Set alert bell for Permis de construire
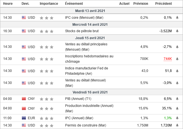The height and width of the screenshot is (129, 183). 177,125
